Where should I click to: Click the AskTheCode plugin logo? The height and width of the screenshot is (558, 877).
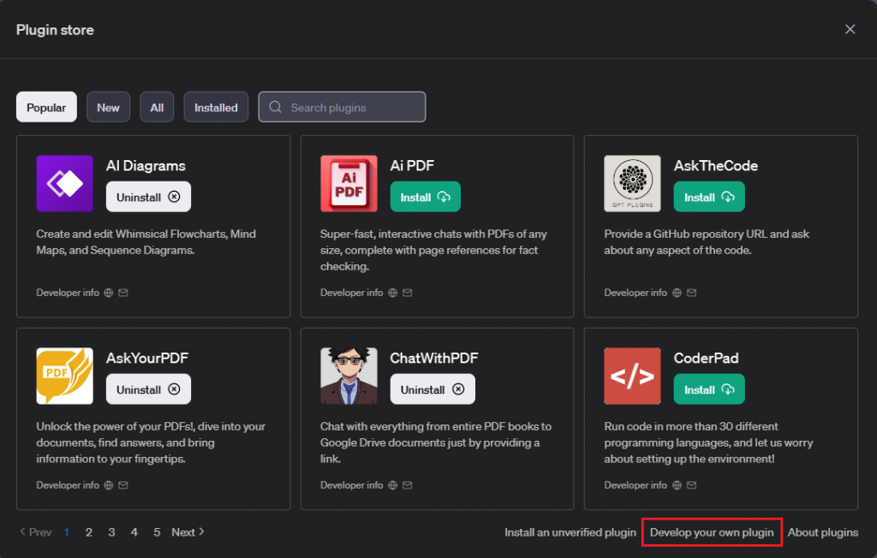(632, 183)
